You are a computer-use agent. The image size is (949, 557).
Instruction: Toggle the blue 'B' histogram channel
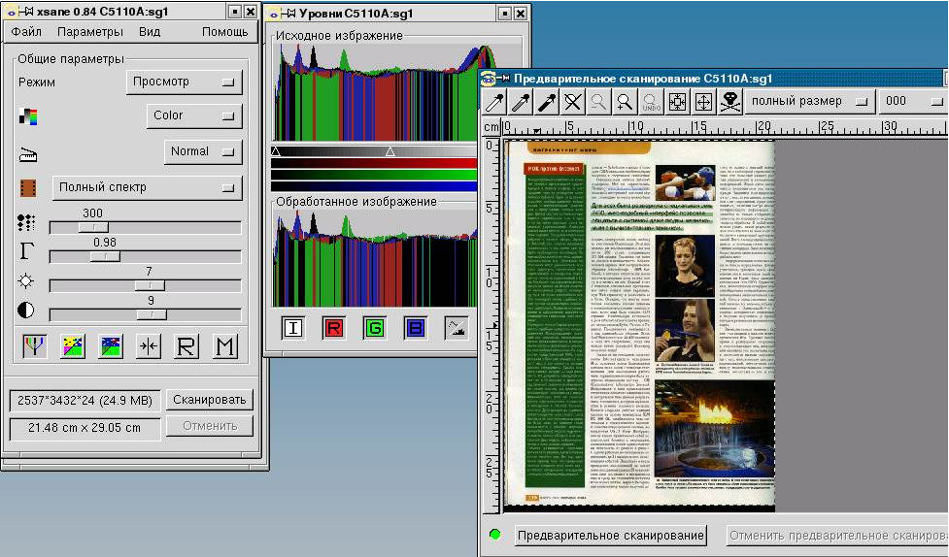415,328
